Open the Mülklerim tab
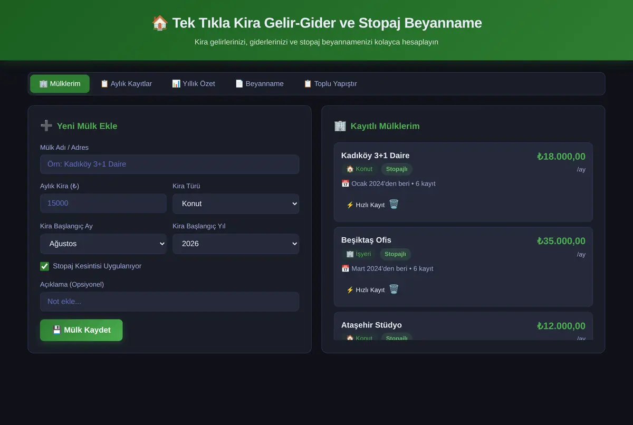 coord(60,84)
